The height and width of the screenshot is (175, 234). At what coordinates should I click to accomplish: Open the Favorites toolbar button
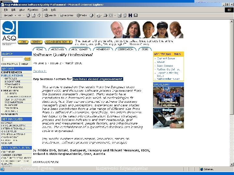pyautogui.click(x=66, y=15)
